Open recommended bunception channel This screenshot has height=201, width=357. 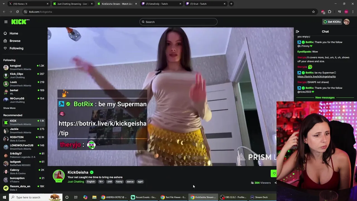point(24,180)
